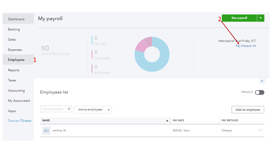Go to the Banking section
Image resolution: width=272 pixels, height=153 pixels.
pyautogui.click(x=14, y=29)
